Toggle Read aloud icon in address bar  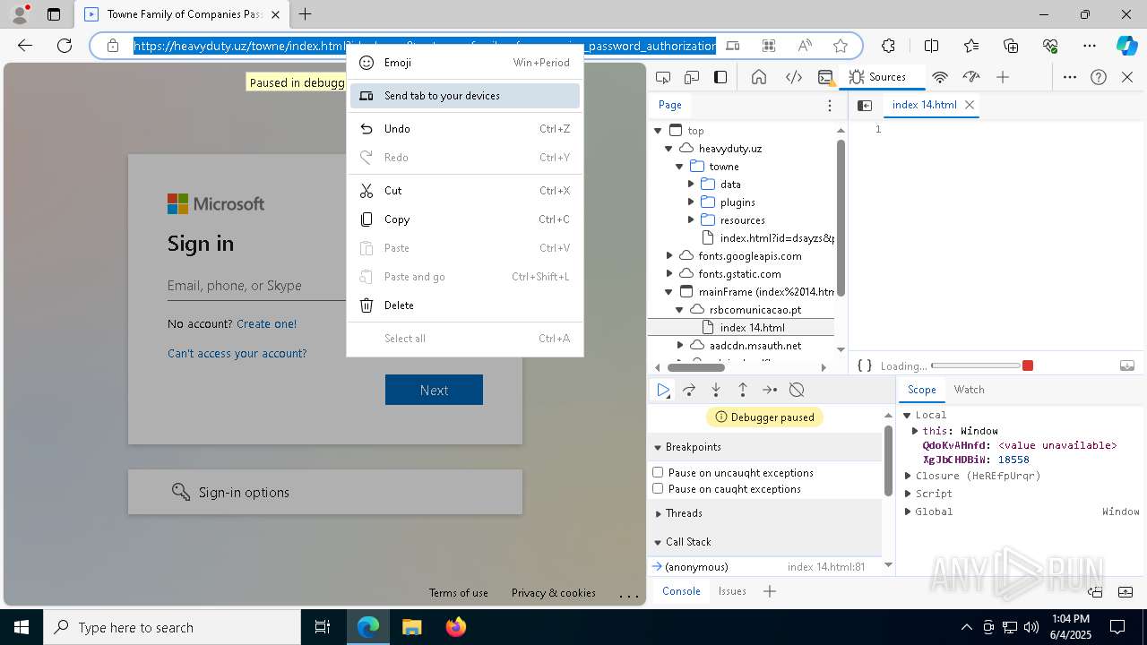pos(805,46)
